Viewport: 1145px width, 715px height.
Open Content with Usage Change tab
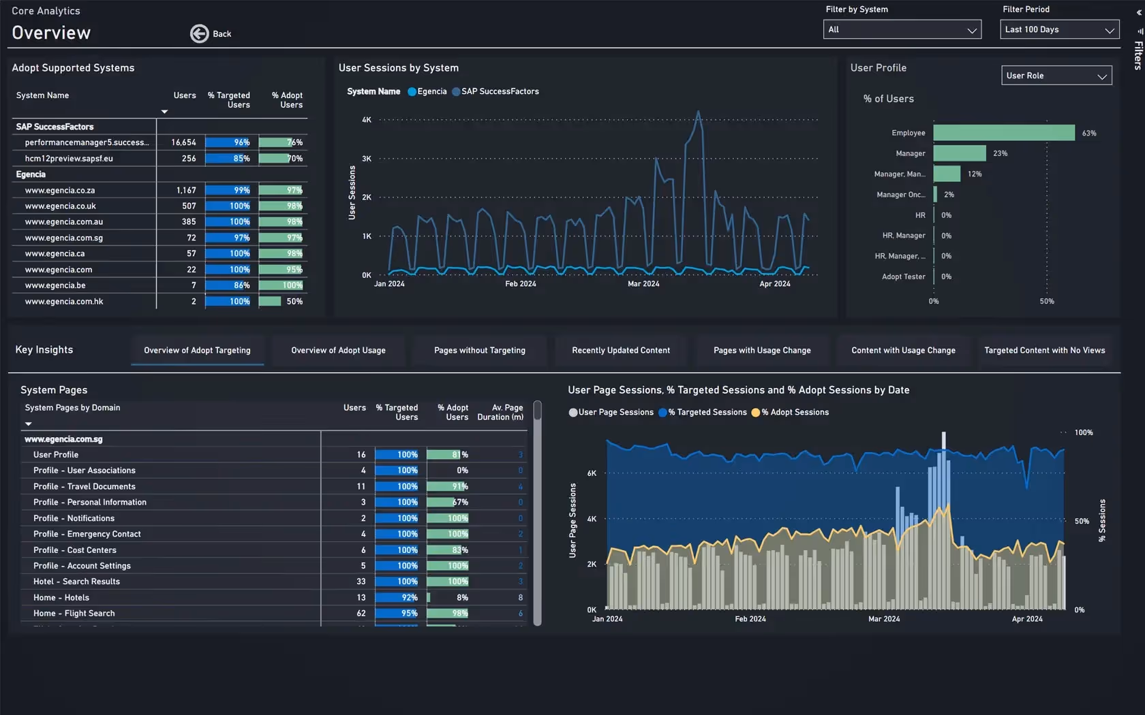(x=903, y=350)
